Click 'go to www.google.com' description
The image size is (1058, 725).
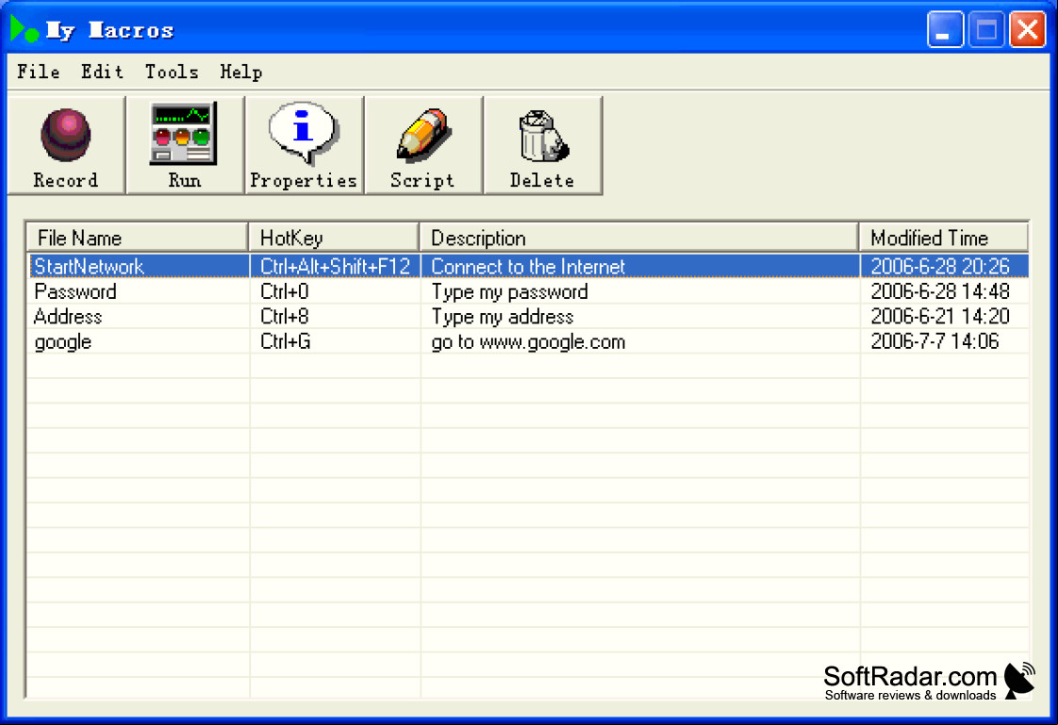pos(528,342)
